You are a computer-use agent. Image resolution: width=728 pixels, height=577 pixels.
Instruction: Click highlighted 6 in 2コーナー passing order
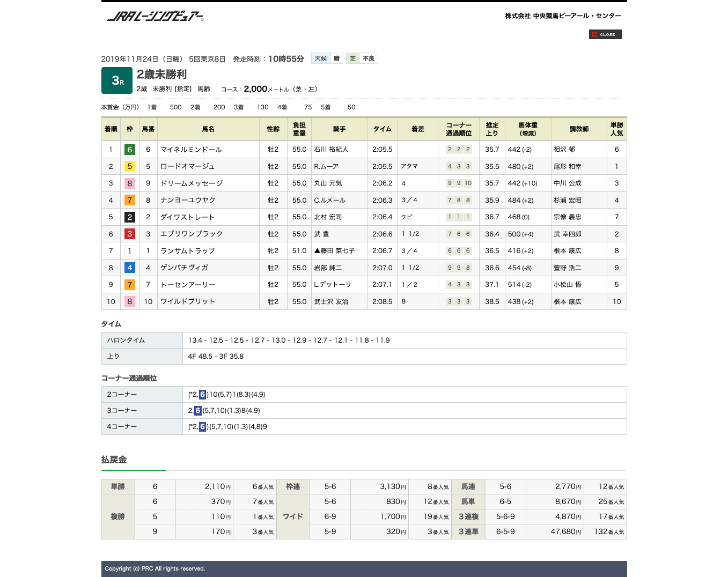202,394
